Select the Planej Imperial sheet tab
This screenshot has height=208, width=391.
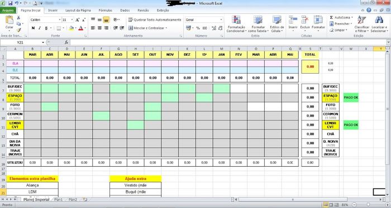point(36,200)
